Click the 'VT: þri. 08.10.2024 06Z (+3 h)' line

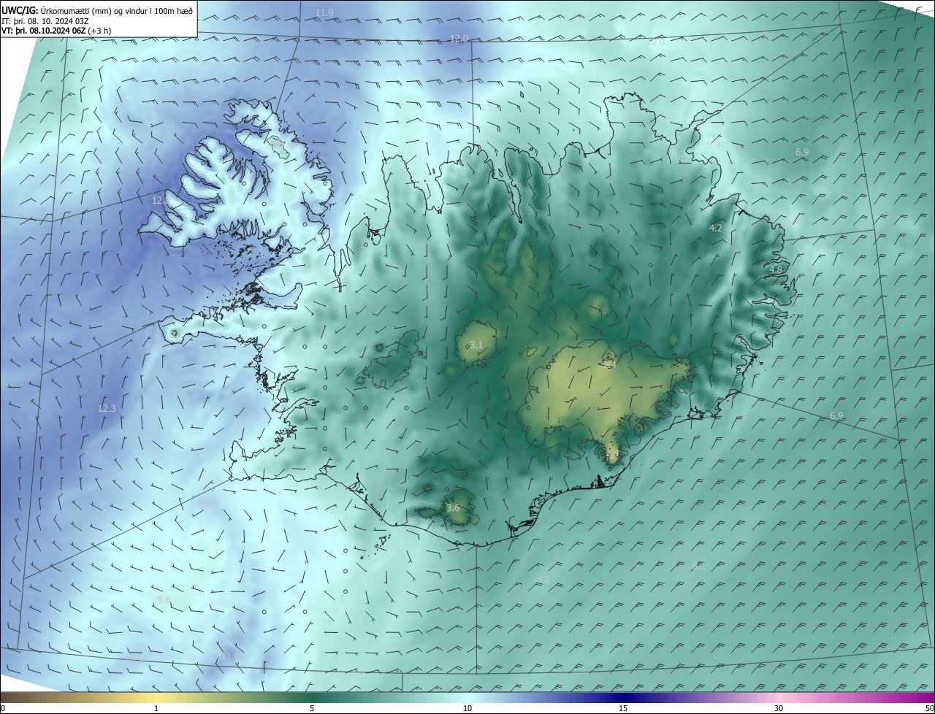(x=56, y=31)
